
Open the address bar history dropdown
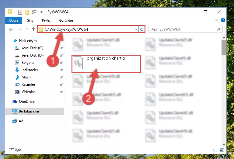[136, 29]
